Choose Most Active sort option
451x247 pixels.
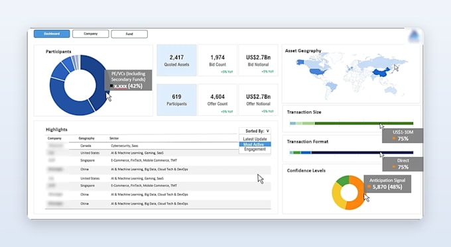tap(255, 144)
